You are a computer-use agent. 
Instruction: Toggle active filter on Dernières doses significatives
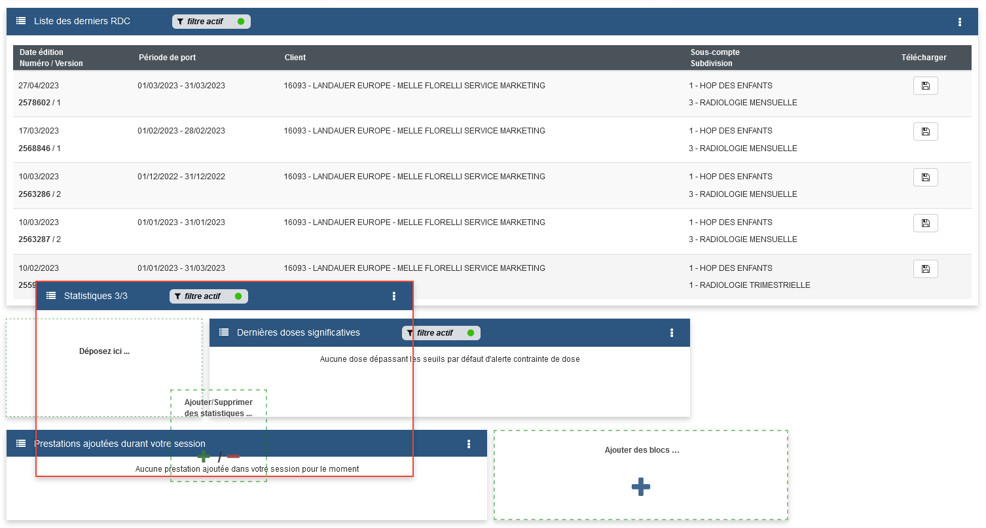[x=441, y=333]
